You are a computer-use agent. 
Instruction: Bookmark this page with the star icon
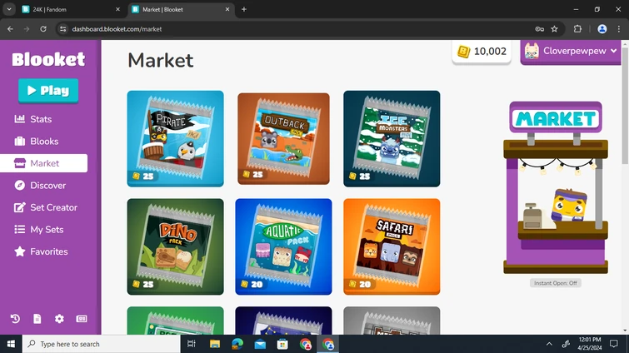554,29
